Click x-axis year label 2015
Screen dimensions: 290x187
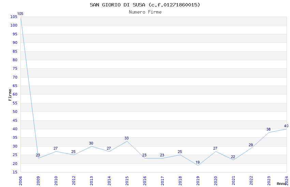[x=127, y=181]
